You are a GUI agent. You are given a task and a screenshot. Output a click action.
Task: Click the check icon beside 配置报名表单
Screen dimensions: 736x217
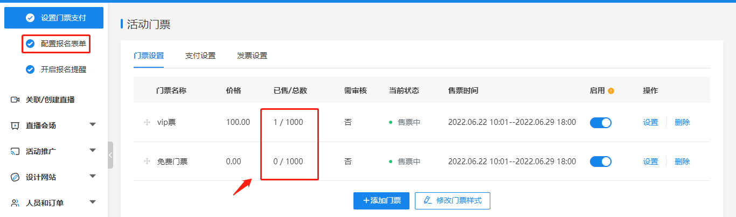point(30,44)
